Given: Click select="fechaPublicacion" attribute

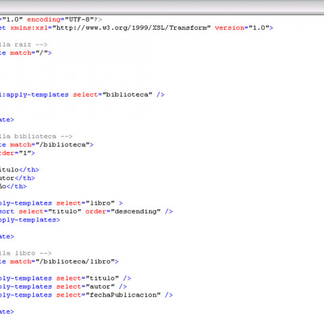Looking at the screenshot, I should tap(109, 295).
